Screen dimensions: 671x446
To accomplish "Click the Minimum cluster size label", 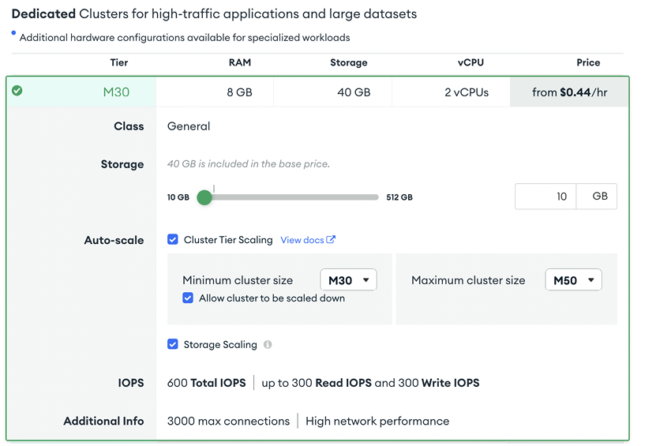I will (238, 280).
